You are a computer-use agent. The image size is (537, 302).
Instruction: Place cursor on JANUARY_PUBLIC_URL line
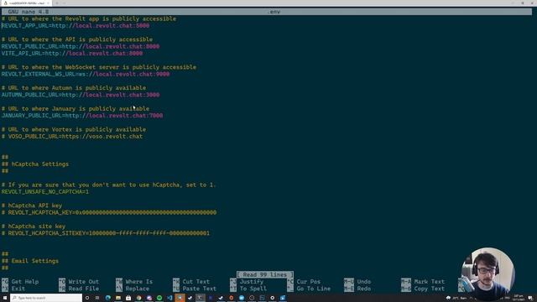pos(82,116)
